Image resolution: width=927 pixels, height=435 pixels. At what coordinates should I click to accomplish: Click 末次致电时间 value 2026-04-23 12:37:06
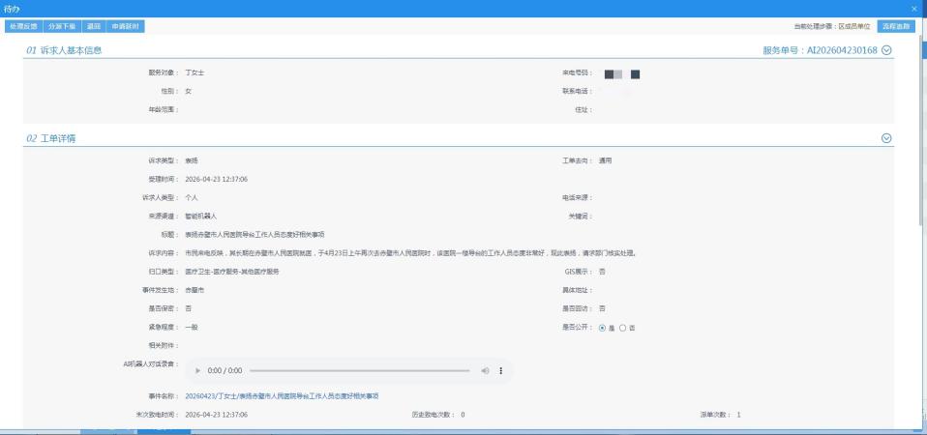pos(217,415)
